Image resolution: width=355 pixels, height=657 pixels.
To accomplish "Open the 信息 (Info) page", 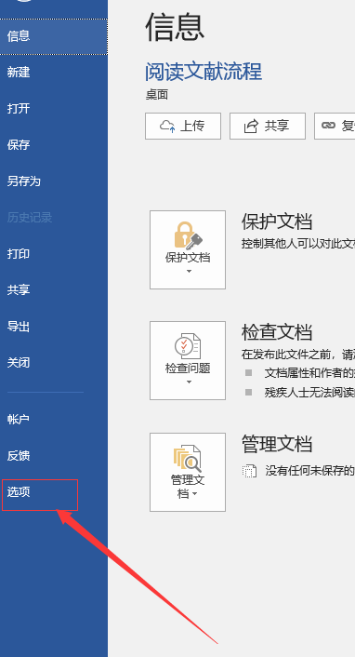I will [x=54, y=36].
